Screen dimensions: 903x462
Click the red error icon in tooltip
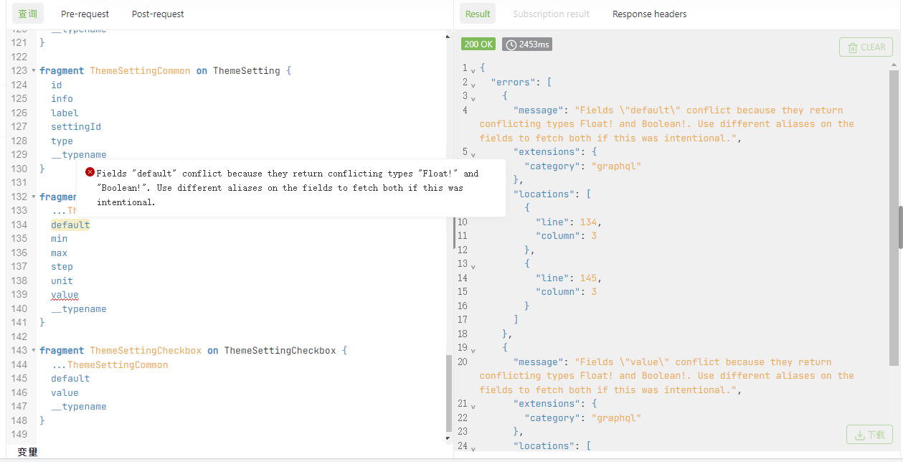click(90, 172)
